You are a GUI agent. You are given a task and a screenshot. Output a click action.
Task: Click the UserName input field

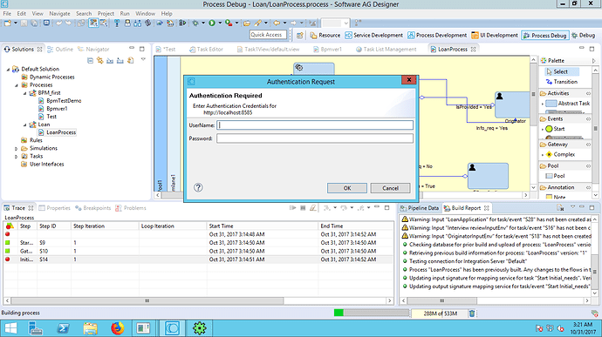(315, 125)
